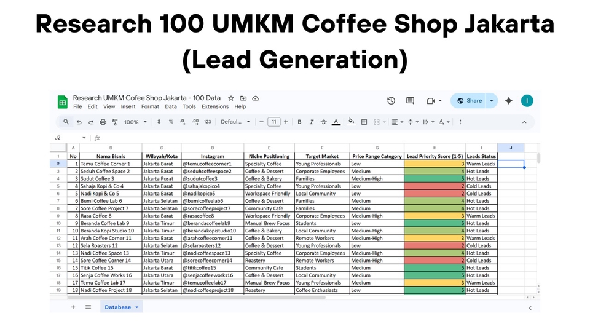The image size is (590, 332).
Task: Open the zoom 100% dropdown
Action: tap(135, 122)
